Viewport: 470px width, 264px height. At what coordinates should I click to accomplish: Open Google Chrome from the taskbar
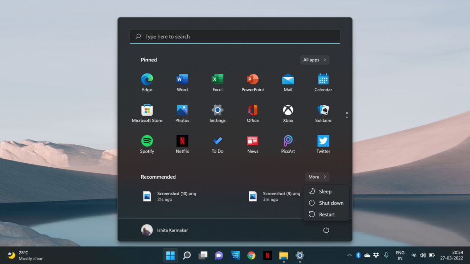(251, 255)
